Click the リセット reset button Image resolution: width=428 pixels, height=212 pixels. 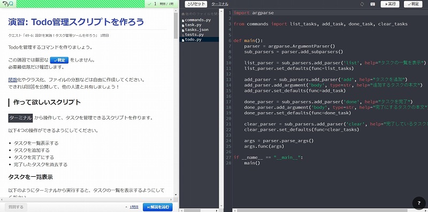click(x=196, y=4)
